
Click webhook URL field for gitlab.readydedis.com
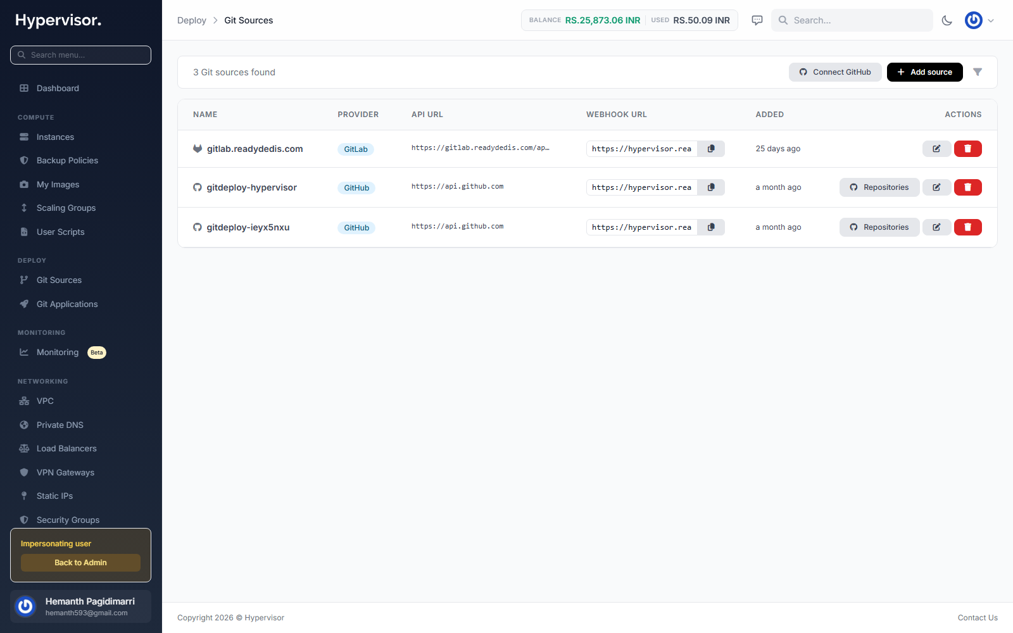641,149
